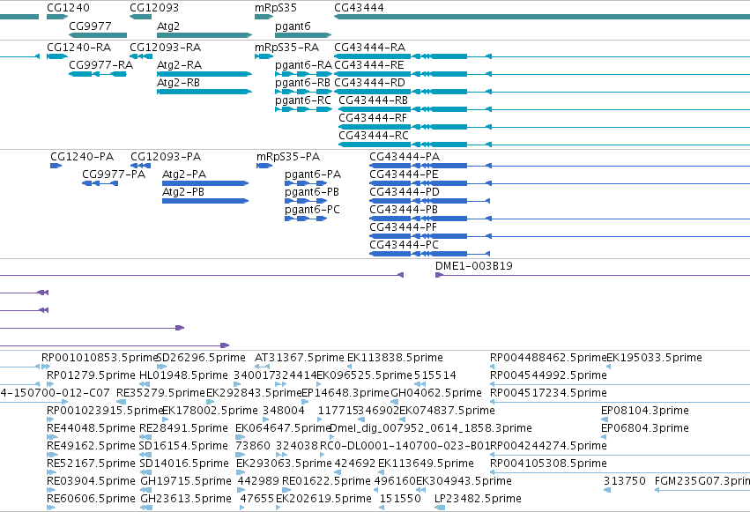Select protein pgant6-PA

point(306,183)
